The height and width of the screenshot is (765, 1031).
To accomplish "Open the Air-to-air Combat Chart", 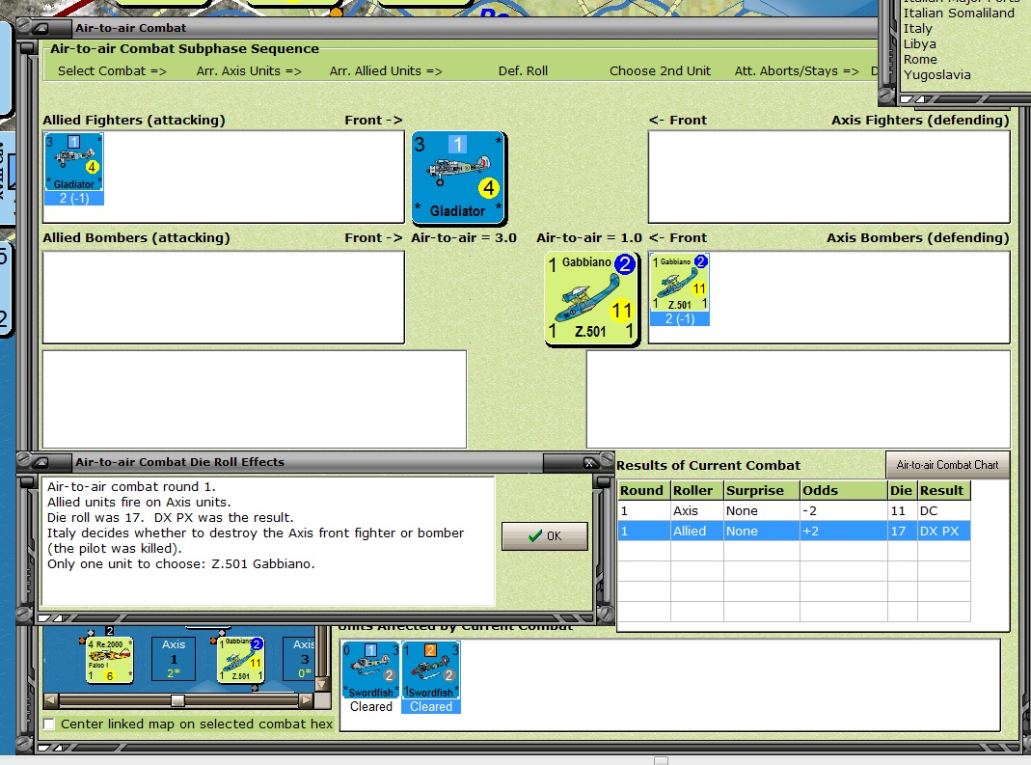I will [x=947, y=464].
